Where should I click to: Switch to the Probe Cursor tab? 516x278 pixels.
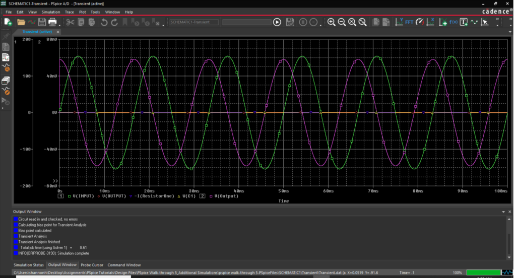(92, 265)
